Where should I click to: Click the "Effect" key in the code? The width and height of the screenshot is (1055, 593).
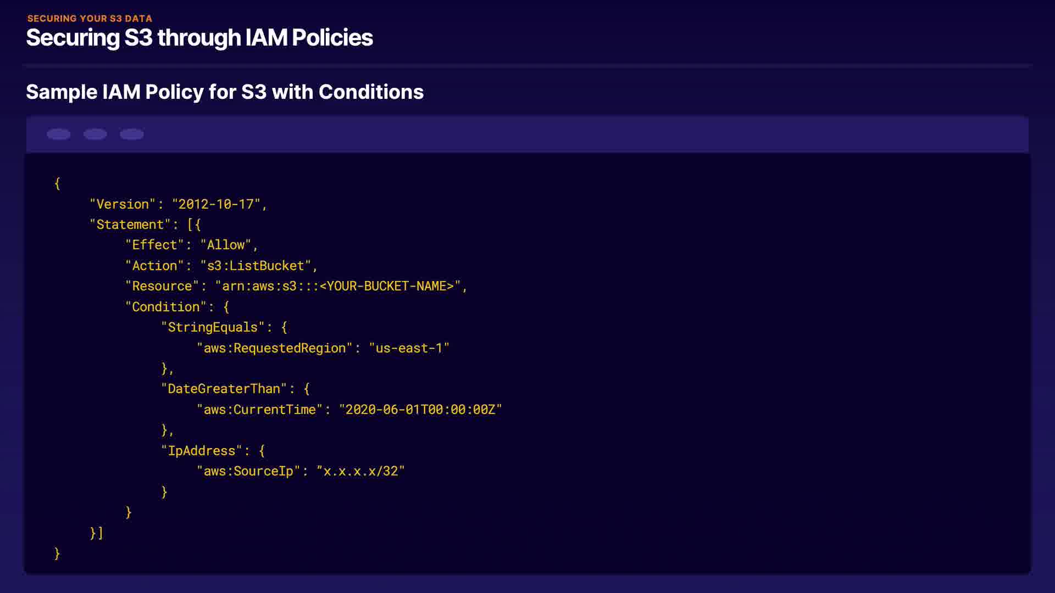coord(154,245)
